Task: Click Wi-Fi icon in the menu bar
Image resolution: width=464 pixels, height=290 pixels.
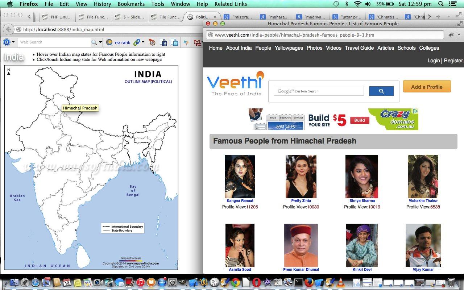Action: click(x=358, y=4)
